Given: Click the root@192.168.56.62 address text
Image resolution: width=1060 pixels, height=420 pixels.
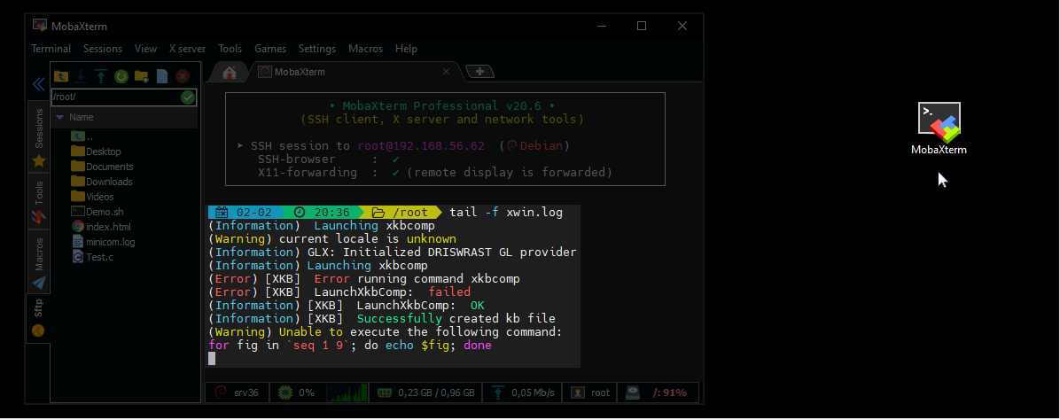Looking at the screenshot, I should coord(421,145).
